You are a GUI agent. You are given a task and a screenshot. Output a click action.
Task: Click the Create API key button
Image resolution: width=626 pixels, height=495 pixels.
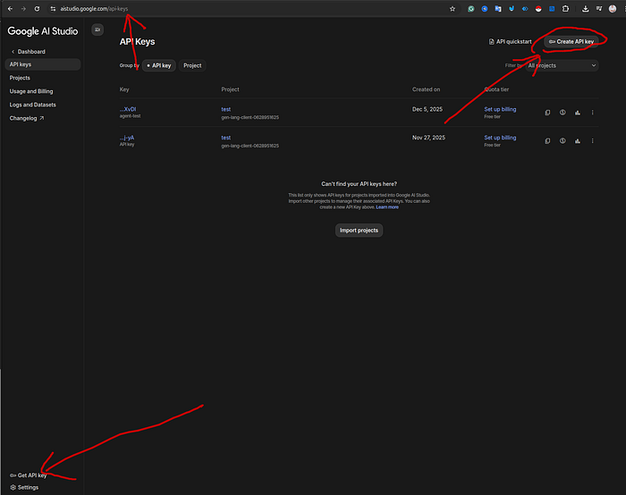[571, 41]
